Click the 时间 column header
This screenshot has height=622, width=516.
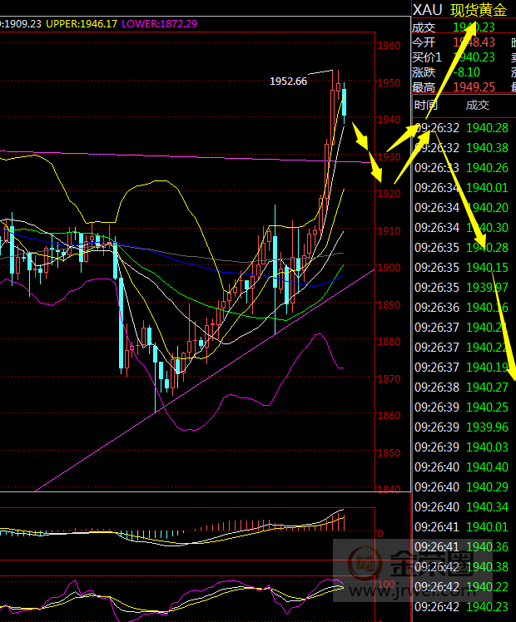point(426,105)
